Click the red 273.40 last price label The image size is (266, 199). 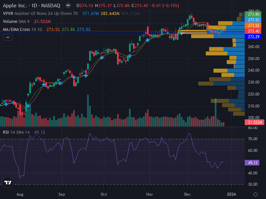253,31
